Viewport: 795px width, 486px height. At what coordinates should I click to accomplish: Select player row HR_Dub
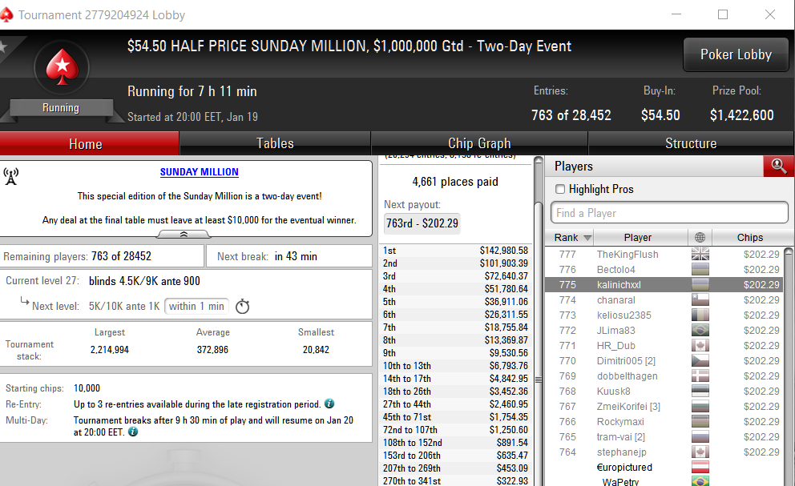(664, 346)
